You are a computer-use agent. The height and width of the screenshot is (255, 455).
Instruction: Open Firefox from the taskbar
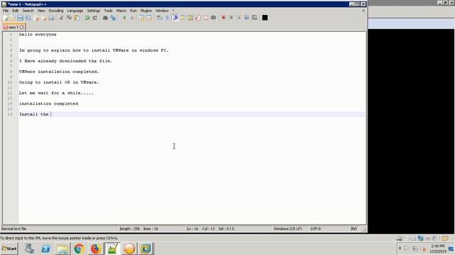pyautogui.click(x=95, y=249)
